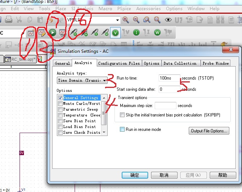Click Start saving data after field
The width and height of the screenshot is (242, 192).
(x=170, y=89)
